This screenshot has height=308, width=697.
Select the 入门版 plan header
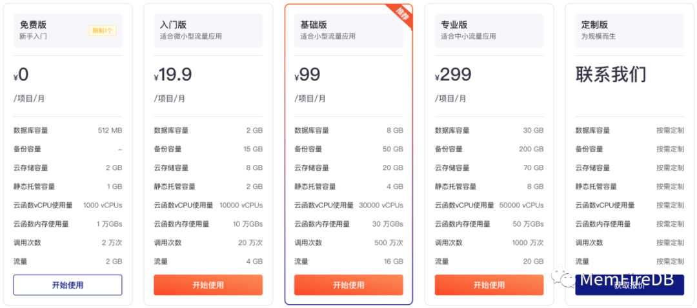[x=208, y=30]
